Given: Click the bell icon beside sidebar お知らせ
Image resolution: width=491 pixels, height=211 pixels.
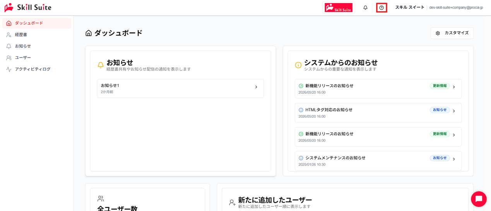Looking at the screenshot, I should coord(9,46).
